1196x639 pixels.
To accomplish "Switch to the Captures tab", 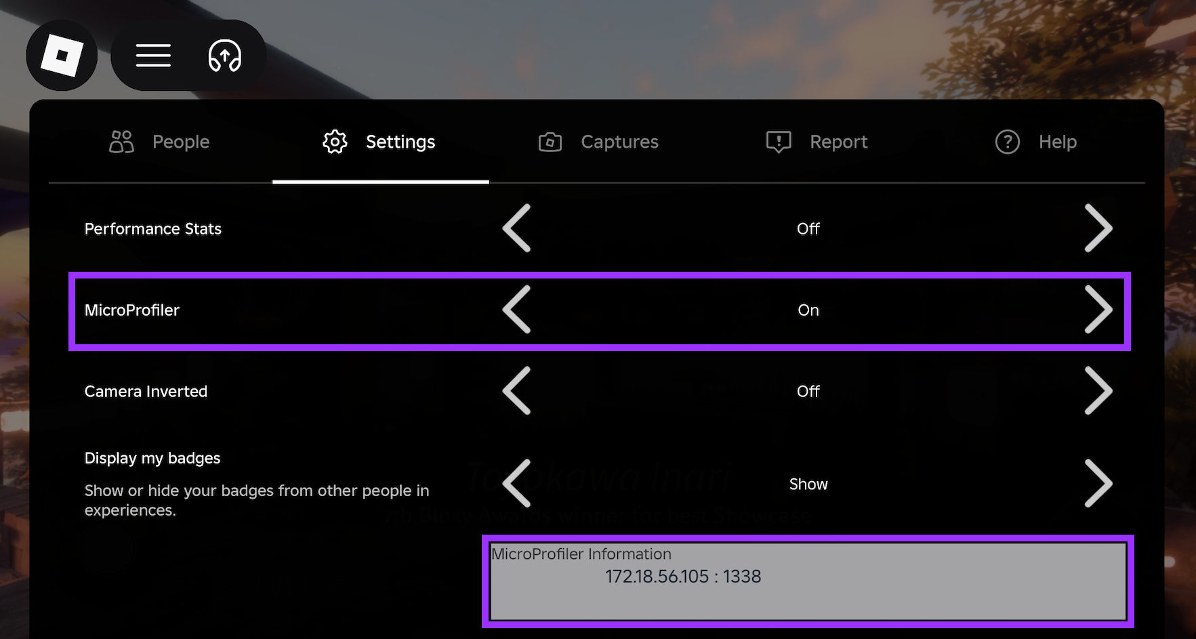I will (x=619, y=142).
